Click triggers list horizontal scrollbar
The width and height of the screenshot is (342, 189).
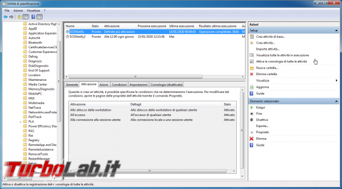point(149,171)
